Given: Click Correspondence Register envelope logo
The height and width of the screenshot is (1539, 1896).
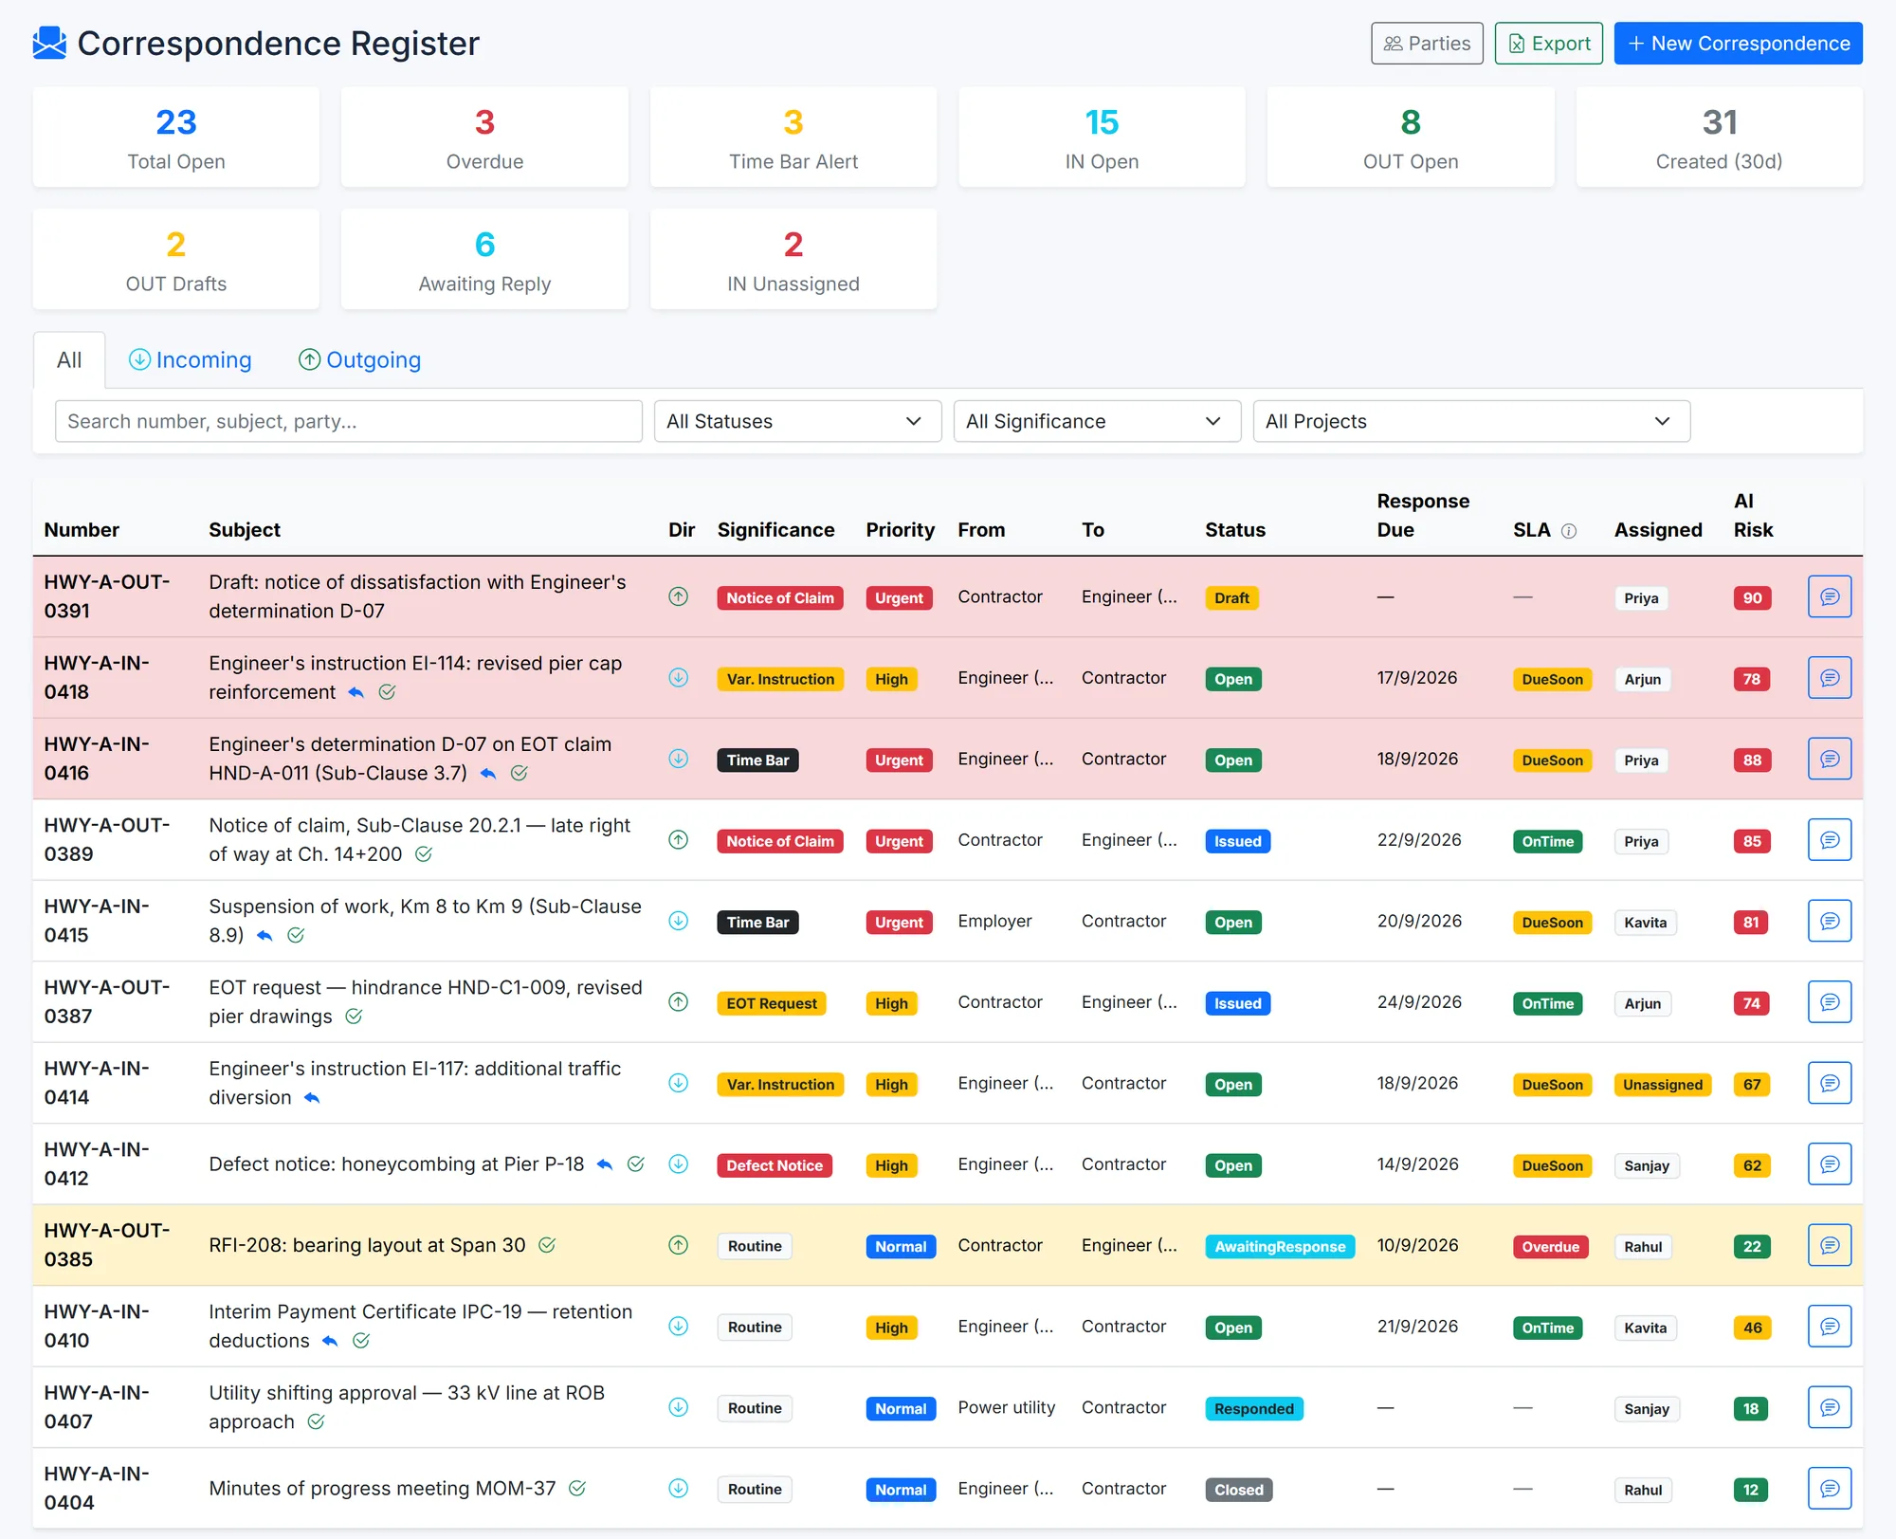Looking at the screenshot, I should pos(49,43).
